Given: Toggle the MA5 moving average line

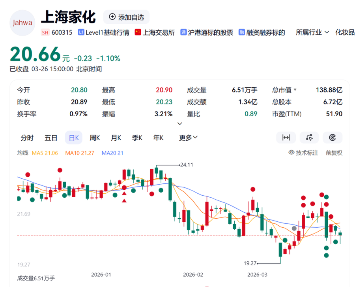Looking at the screenshot, I should pyautogui.click(x=45, y=153).
